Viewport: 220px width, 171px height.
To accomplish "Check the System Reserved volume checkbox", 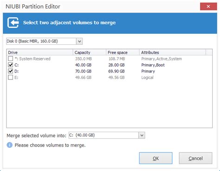I will 11,59.
